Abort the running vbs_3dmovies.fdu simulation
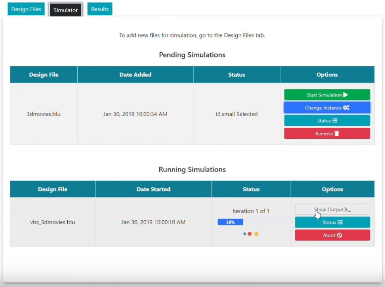The height and width of the screenshot is (287, 385). click(332, 235)
